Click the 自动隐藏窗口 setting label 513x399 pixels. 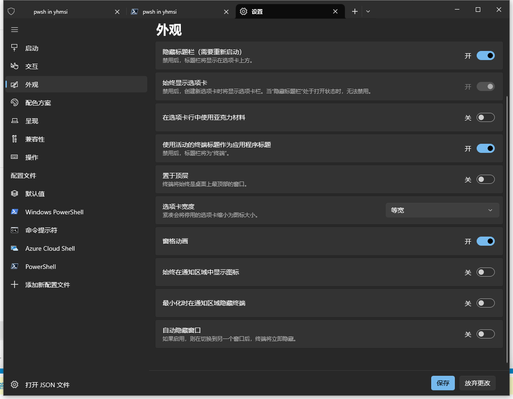coord(182,330)
